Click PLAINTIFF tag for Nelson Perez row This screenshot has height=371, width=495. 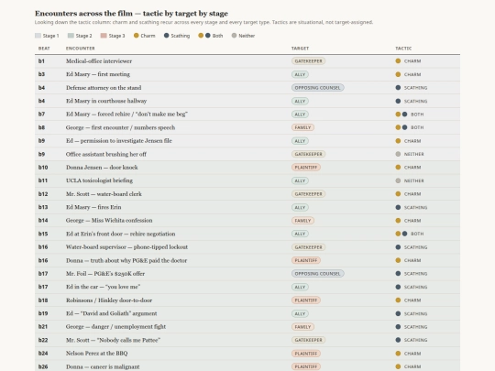pos(306,354)
